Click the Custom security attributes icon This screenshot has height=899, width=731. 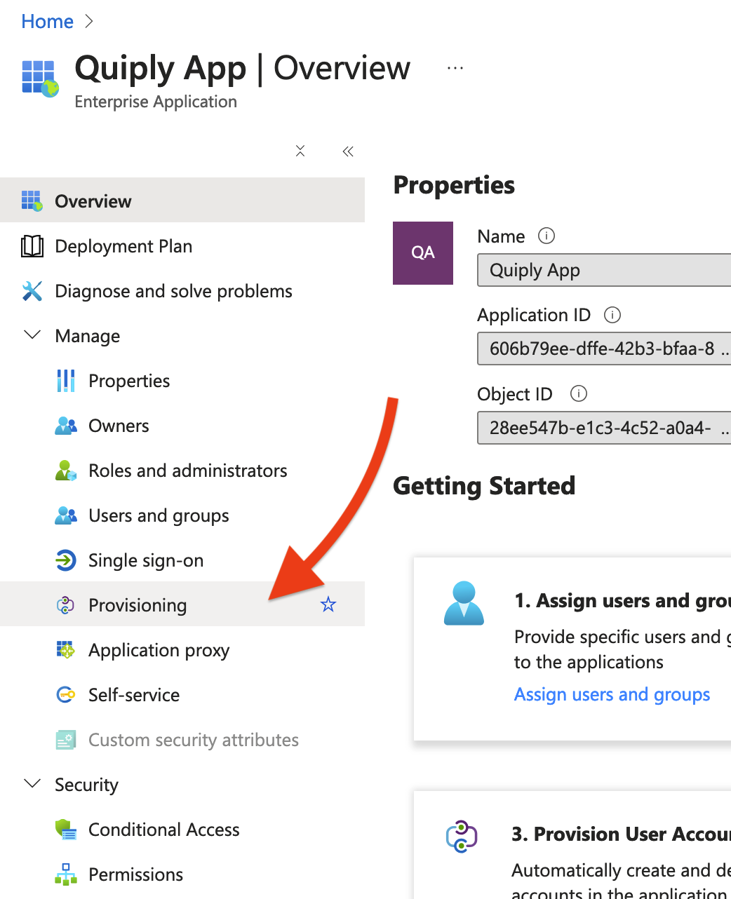66,740
